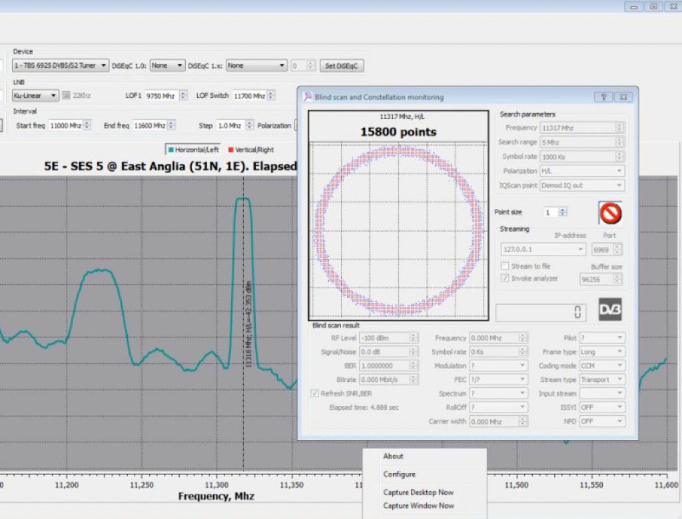The width and height of the screenshot is (682, 519).
Task: Expand the Ku-Linear LNB type dropdown
Action: (x=35, y=96)
